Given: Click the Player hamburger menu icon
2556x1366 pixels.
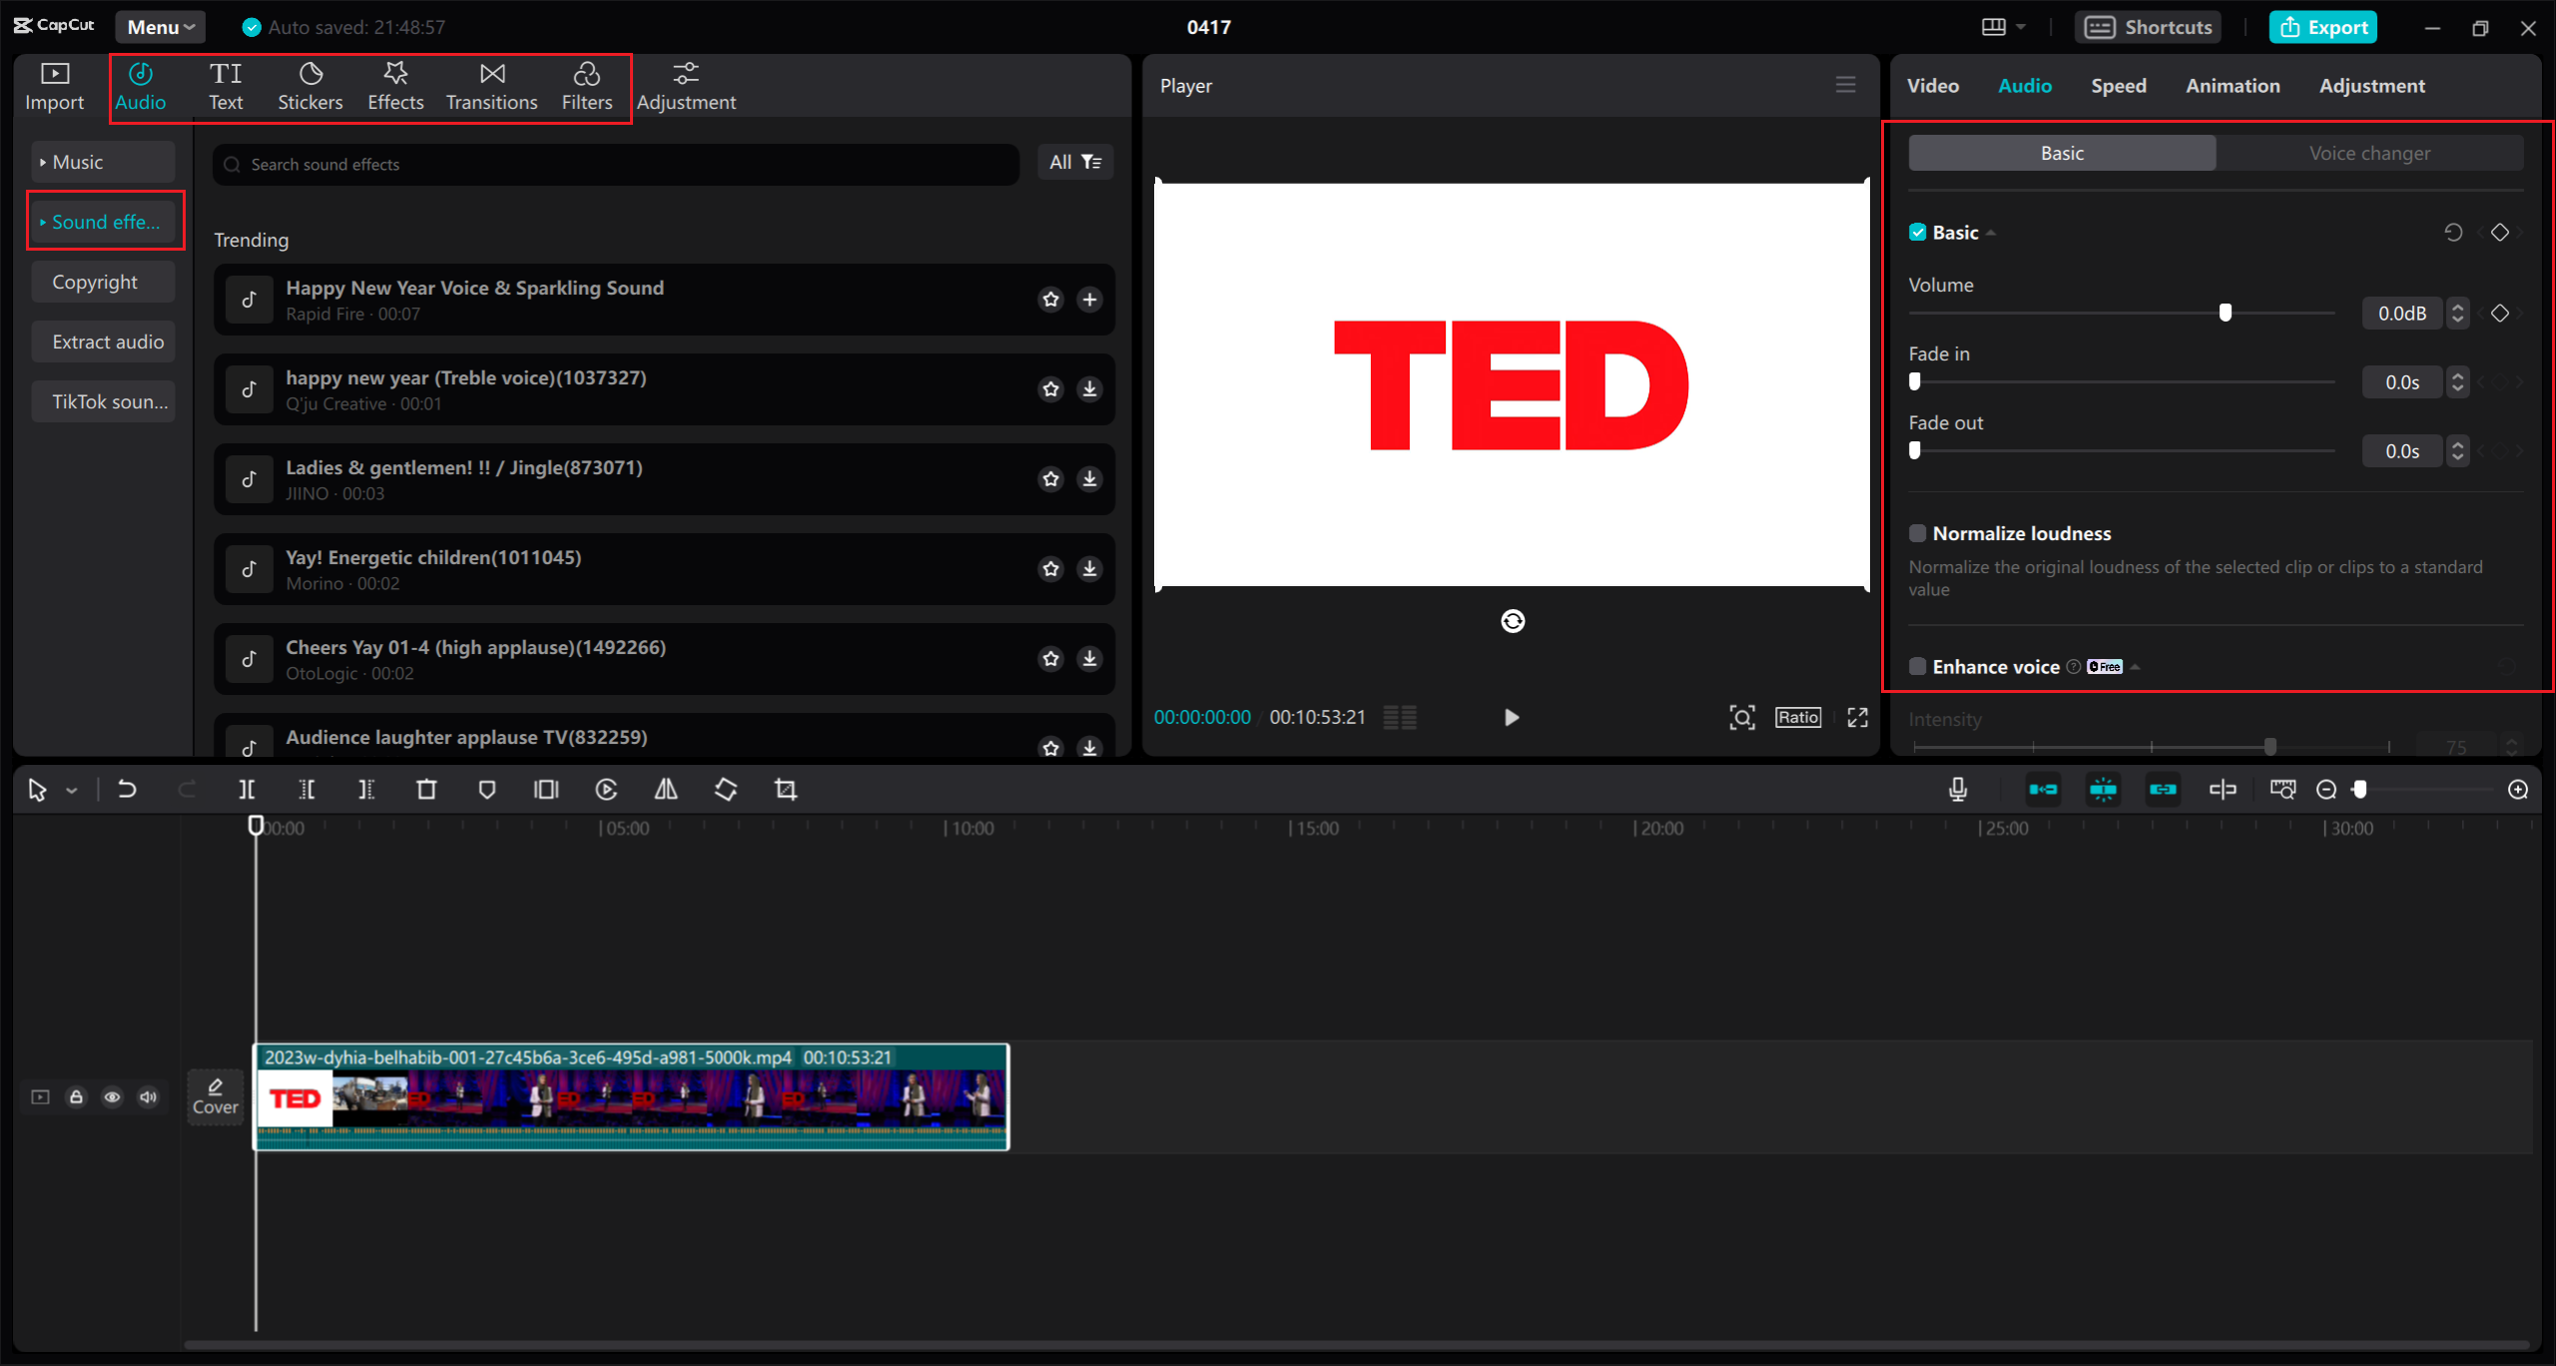Looking at the screenshot, I should 1845,85.
